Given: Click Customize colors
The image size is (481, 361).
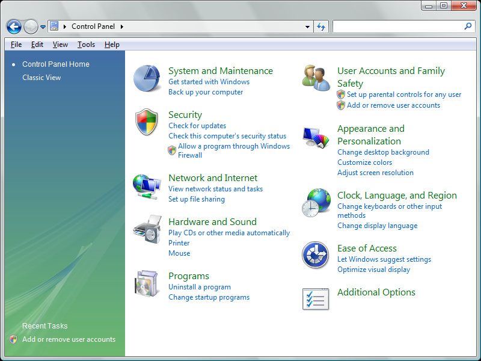Looking at the screenshot, I should (x=365, y=162).
